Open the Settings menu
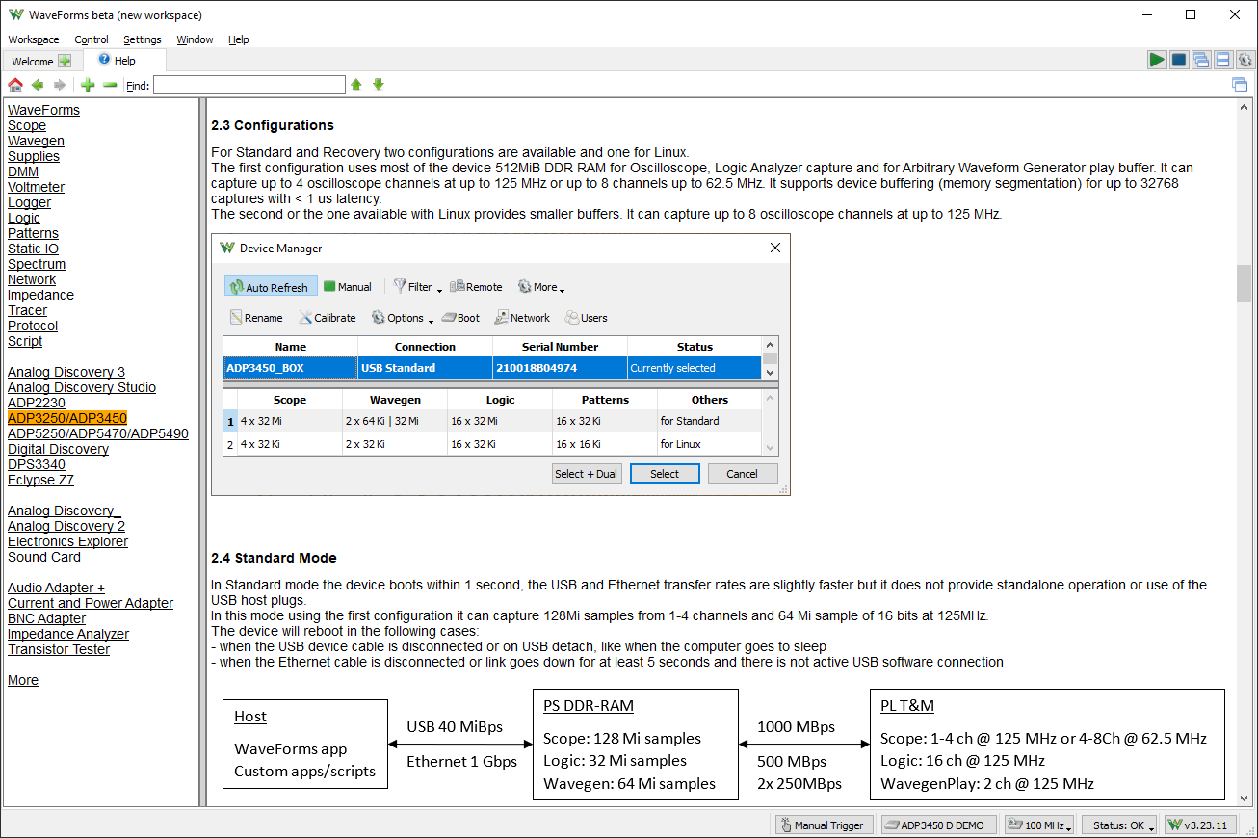This screenshot has width=1258, height=838. tap(143, 39)
